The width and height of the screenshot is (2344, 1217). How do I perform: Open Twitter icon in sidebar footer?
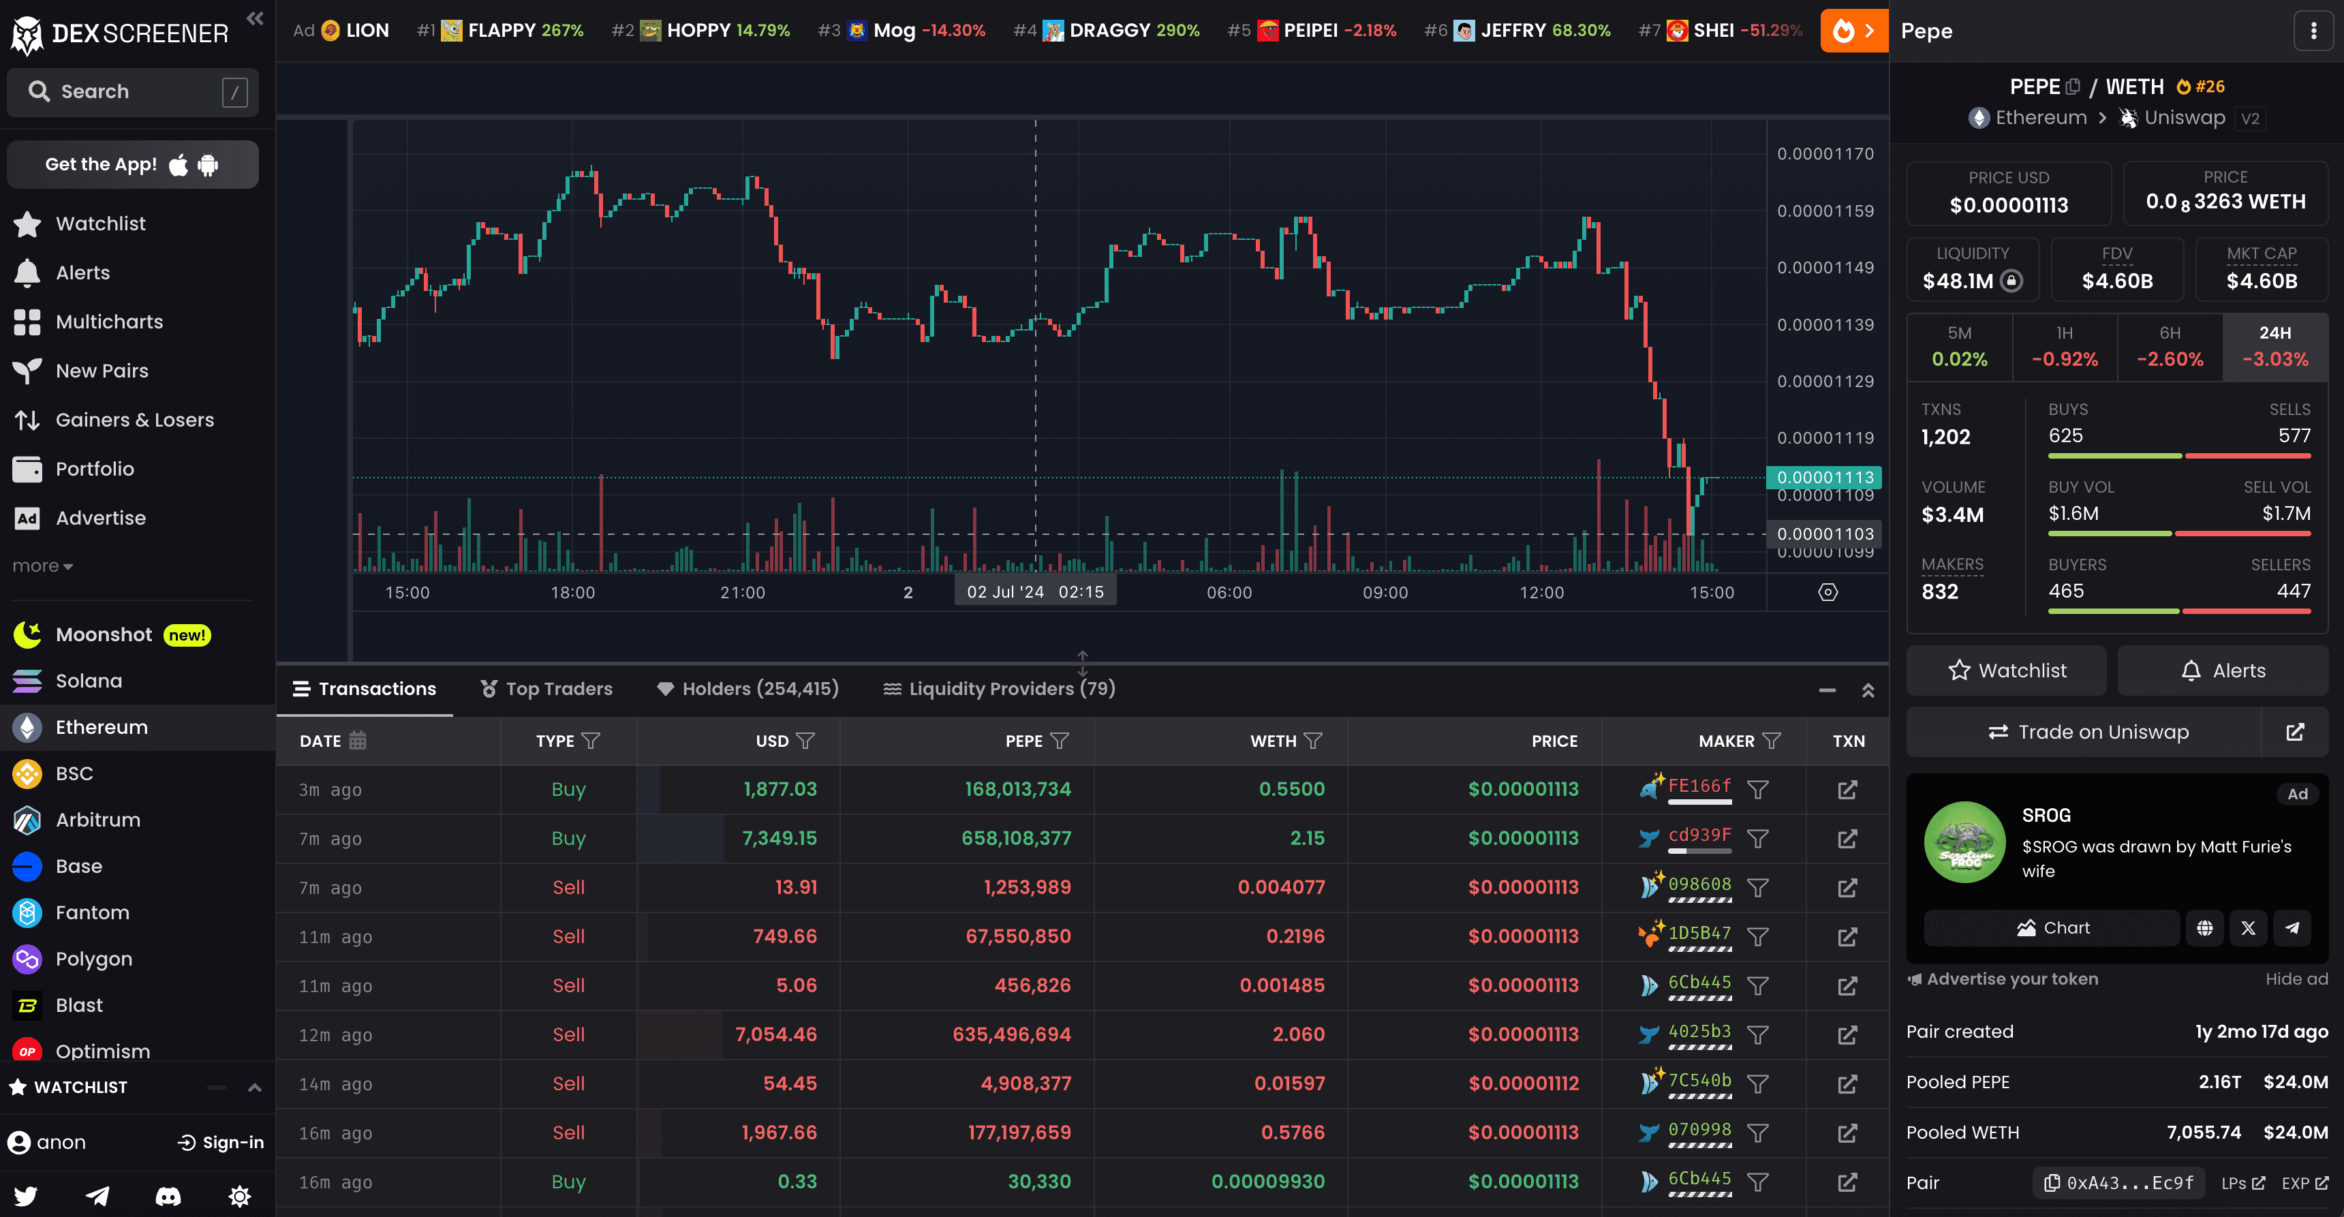coord(27,1196)
